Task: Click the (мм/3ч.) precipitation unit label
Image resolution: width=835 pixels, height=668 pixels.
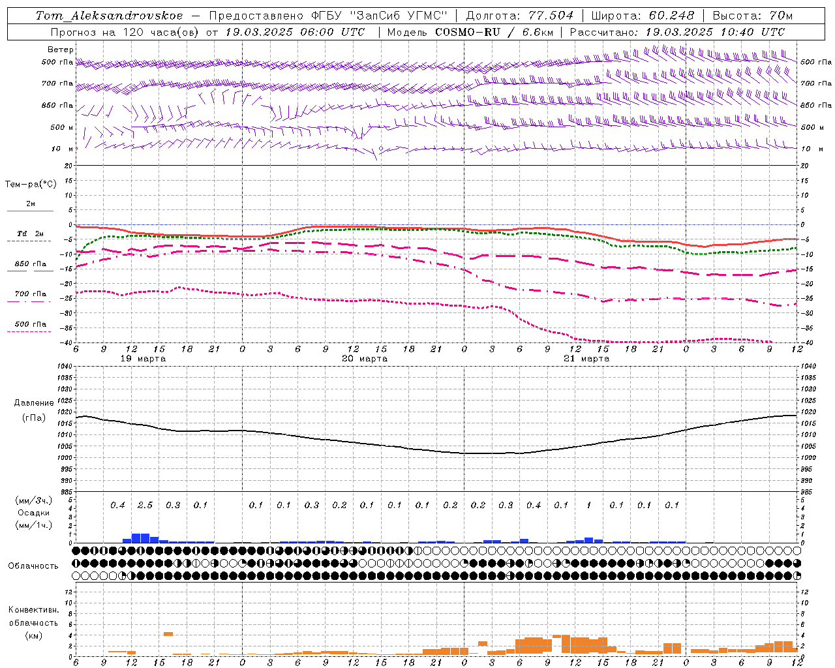Action: click(33, 500)
